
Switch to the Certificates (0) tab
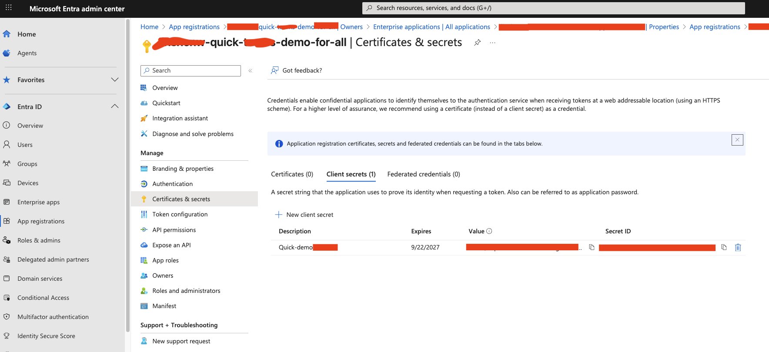pyautogui.click(x=292, y=174)
